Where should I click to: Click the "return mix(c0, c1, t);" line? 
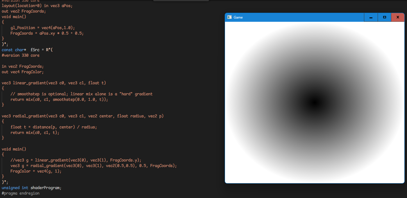[35, 133]
